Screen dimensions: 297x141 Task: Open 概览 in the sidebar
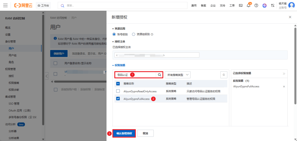[8, 28]
